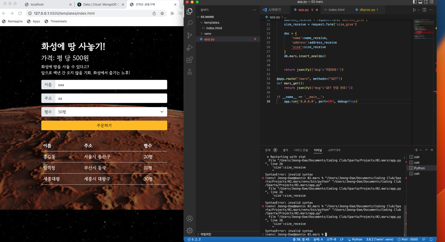The height and width of the screenshot is (242, 445).
Task: Open the Accounts menu in activity bar
Action: 190,219
